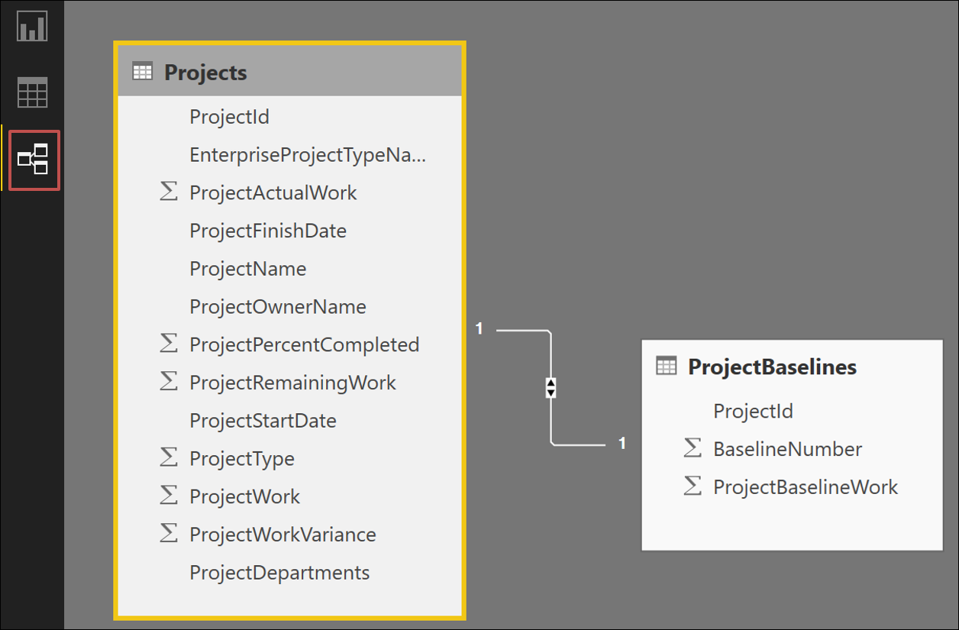Choose the ProjectOwnerName field
This screenshot has width=959, height=630.
pyautogui.click(x=278, y=307)
